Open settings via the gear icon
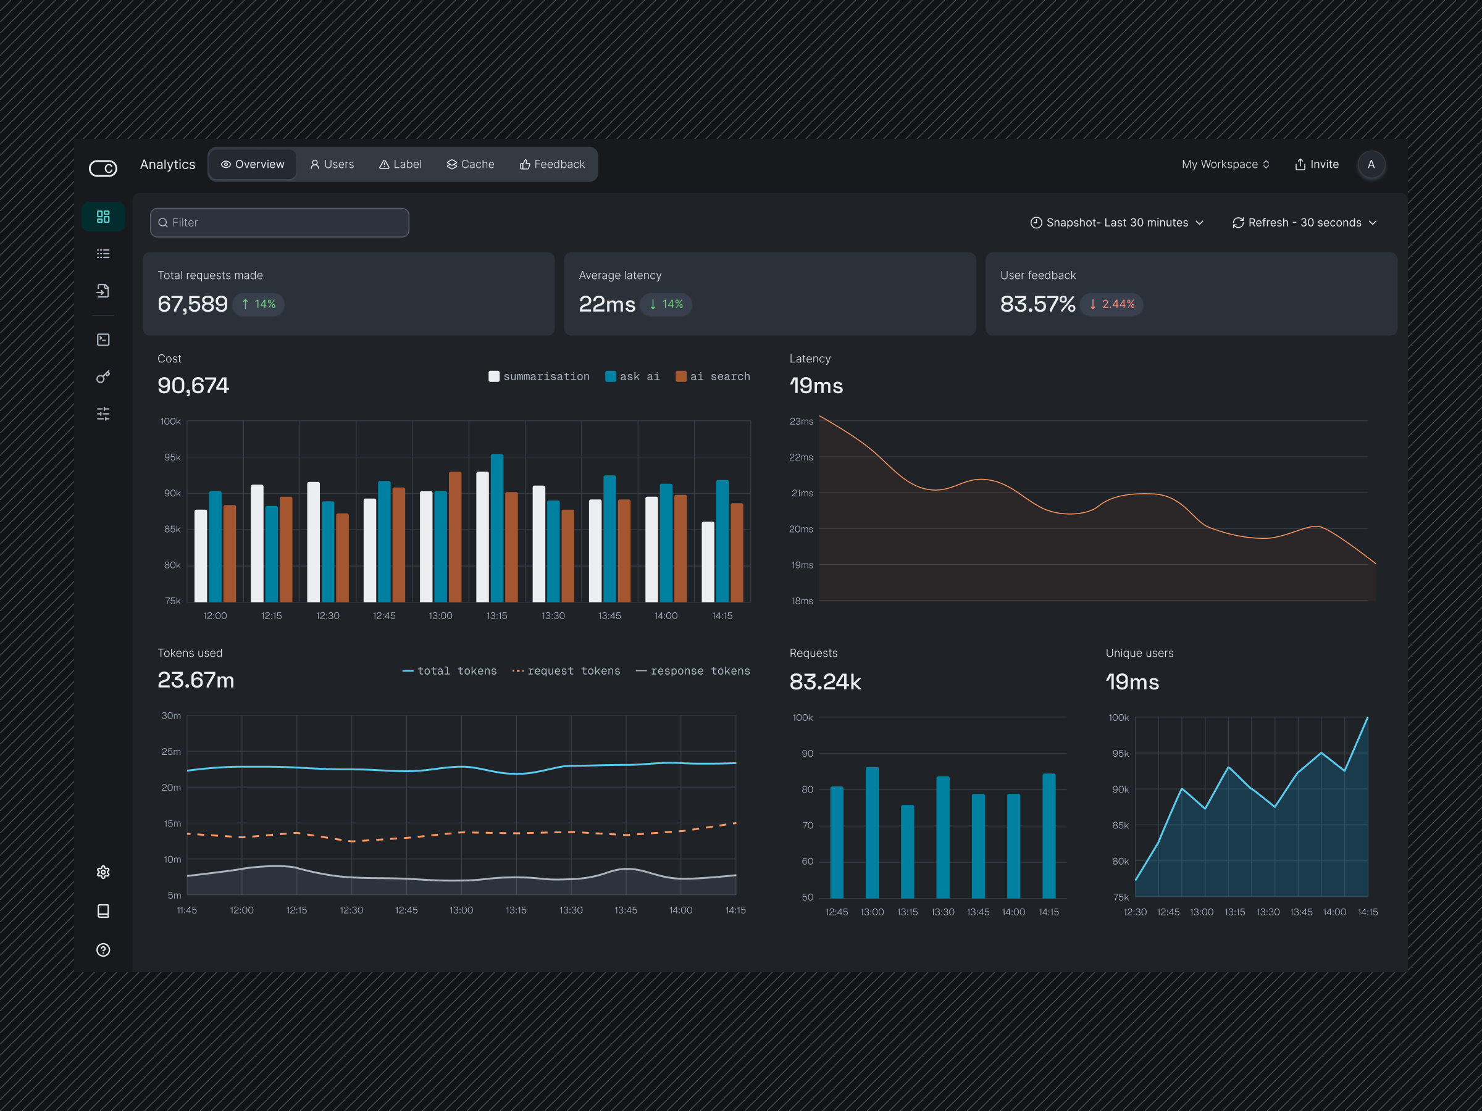Viewport: 1482px width, 1111px height. click(x=103, y=872)
